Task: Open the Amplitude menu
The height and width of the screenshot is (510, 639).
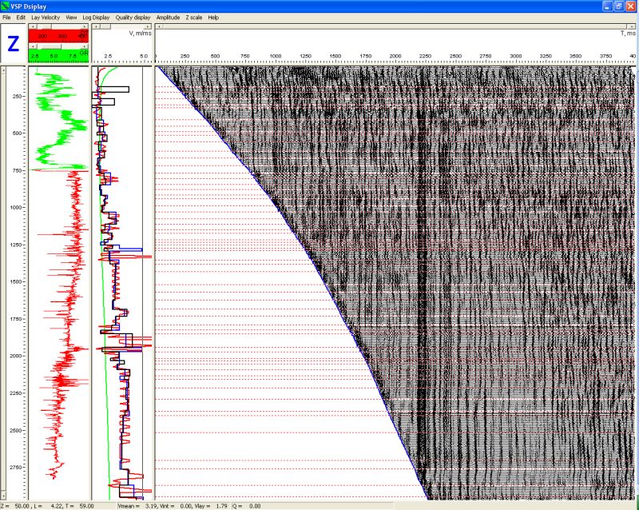Action: [168, 18]
